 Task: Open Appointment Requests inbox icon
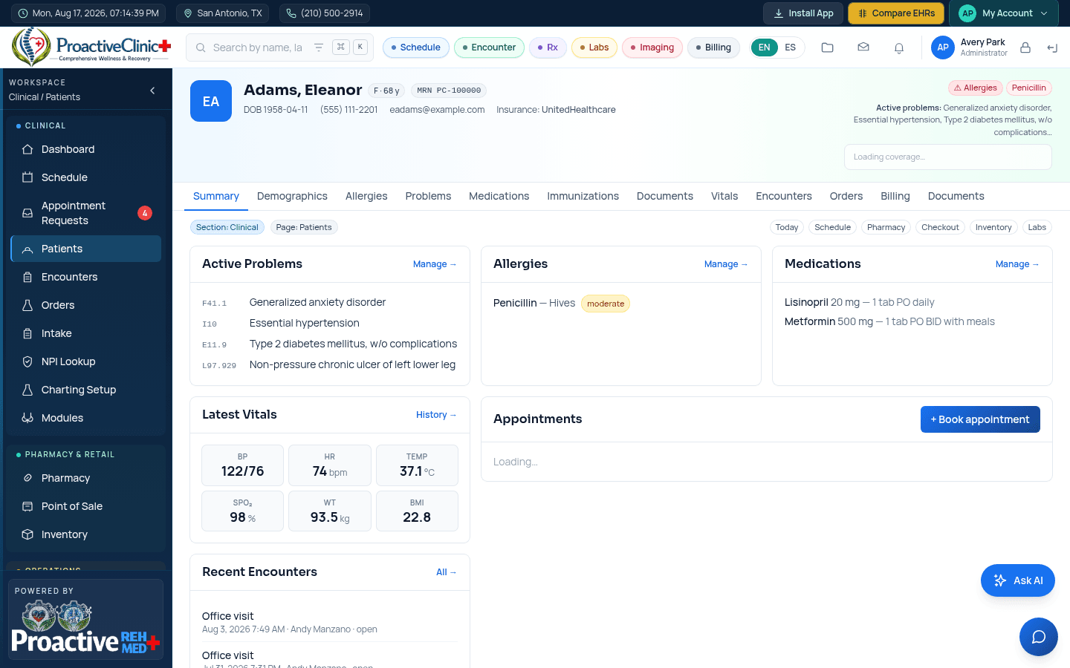tap(27, 213)
